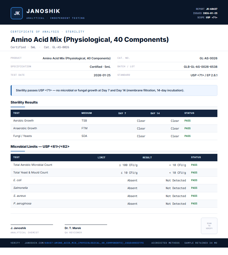Select test date value 2026-01-25

tap(102, 75)
